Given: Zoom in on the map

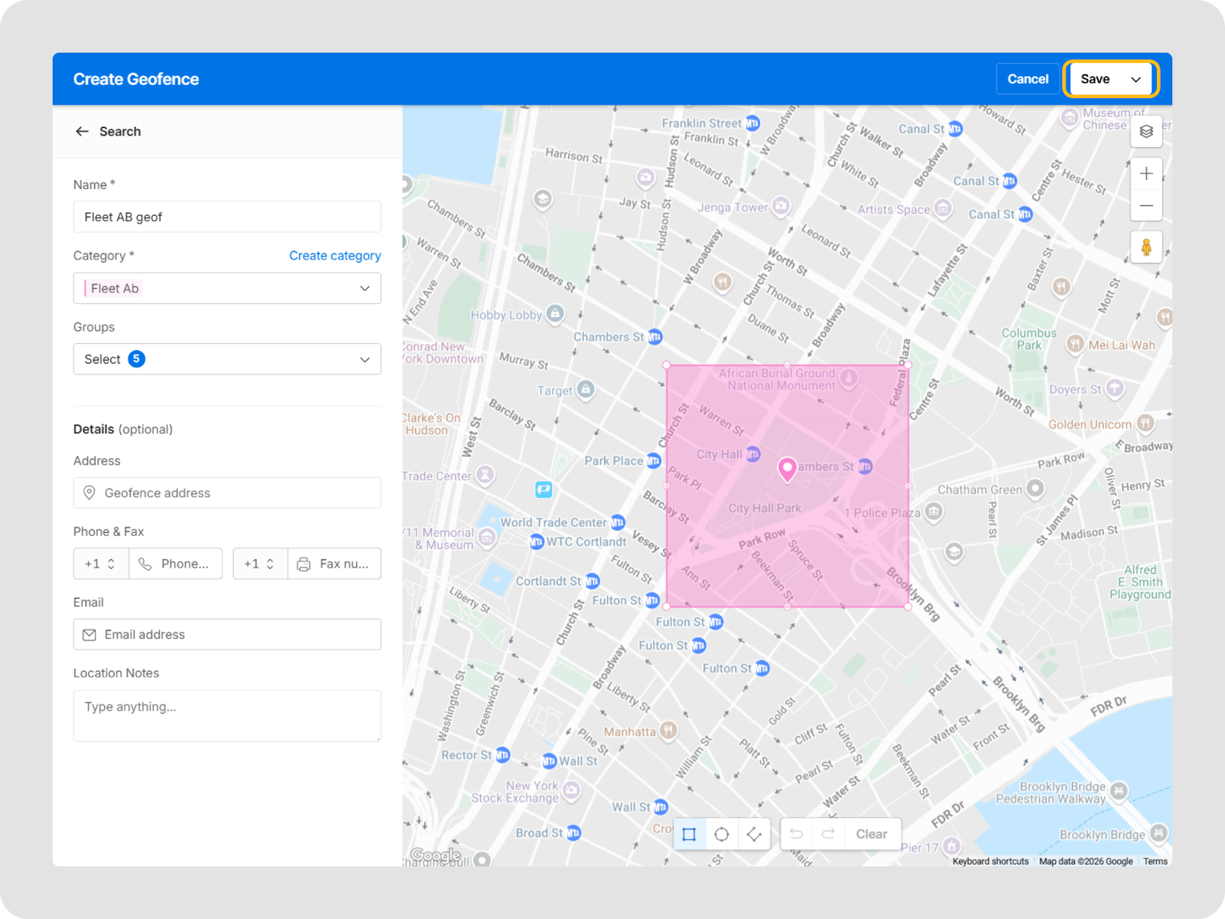Looking at the screenshot, I should [1146, 174].
